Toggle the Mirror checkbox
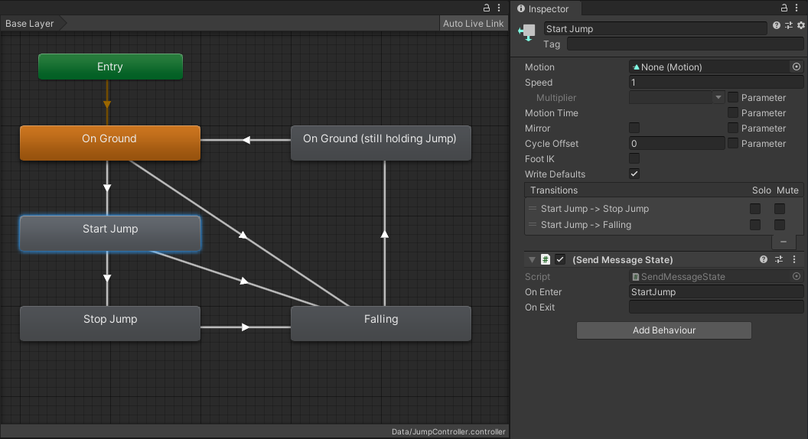This screenshot has width=808, height=439. (634, 128)
